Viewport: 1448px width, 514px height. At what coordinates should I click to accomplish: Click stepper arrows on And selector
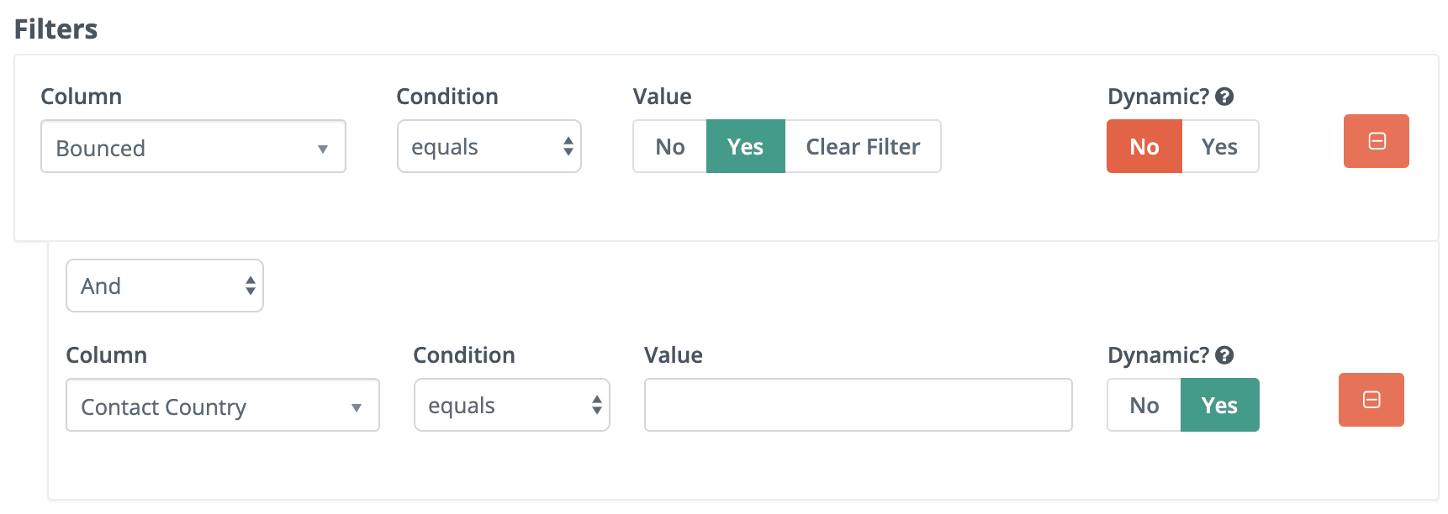point(251,286)
